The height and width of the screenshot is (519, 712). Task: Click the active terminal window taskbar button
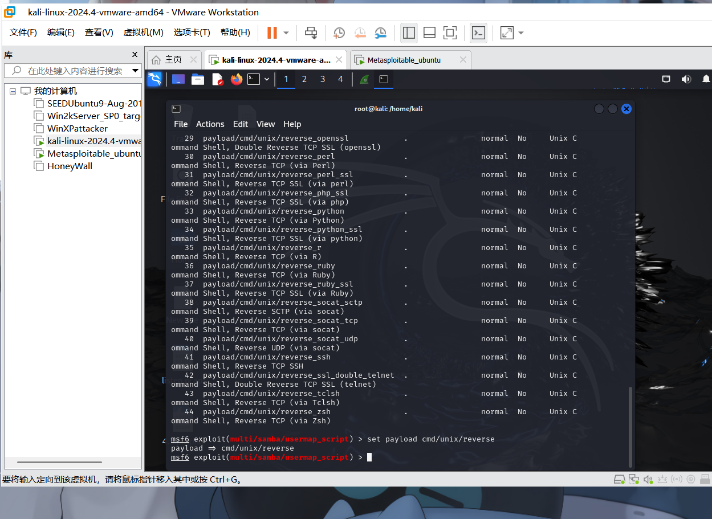(384, 79)
